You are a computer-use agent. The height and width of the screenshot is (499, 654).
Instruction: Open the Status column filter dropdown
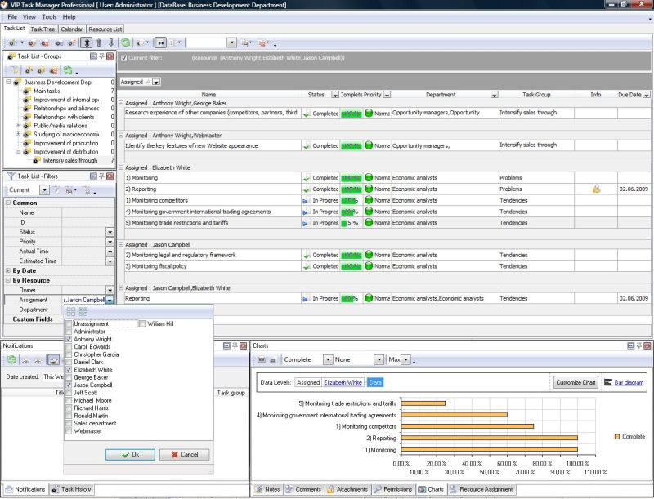click(x=334, y=95)
